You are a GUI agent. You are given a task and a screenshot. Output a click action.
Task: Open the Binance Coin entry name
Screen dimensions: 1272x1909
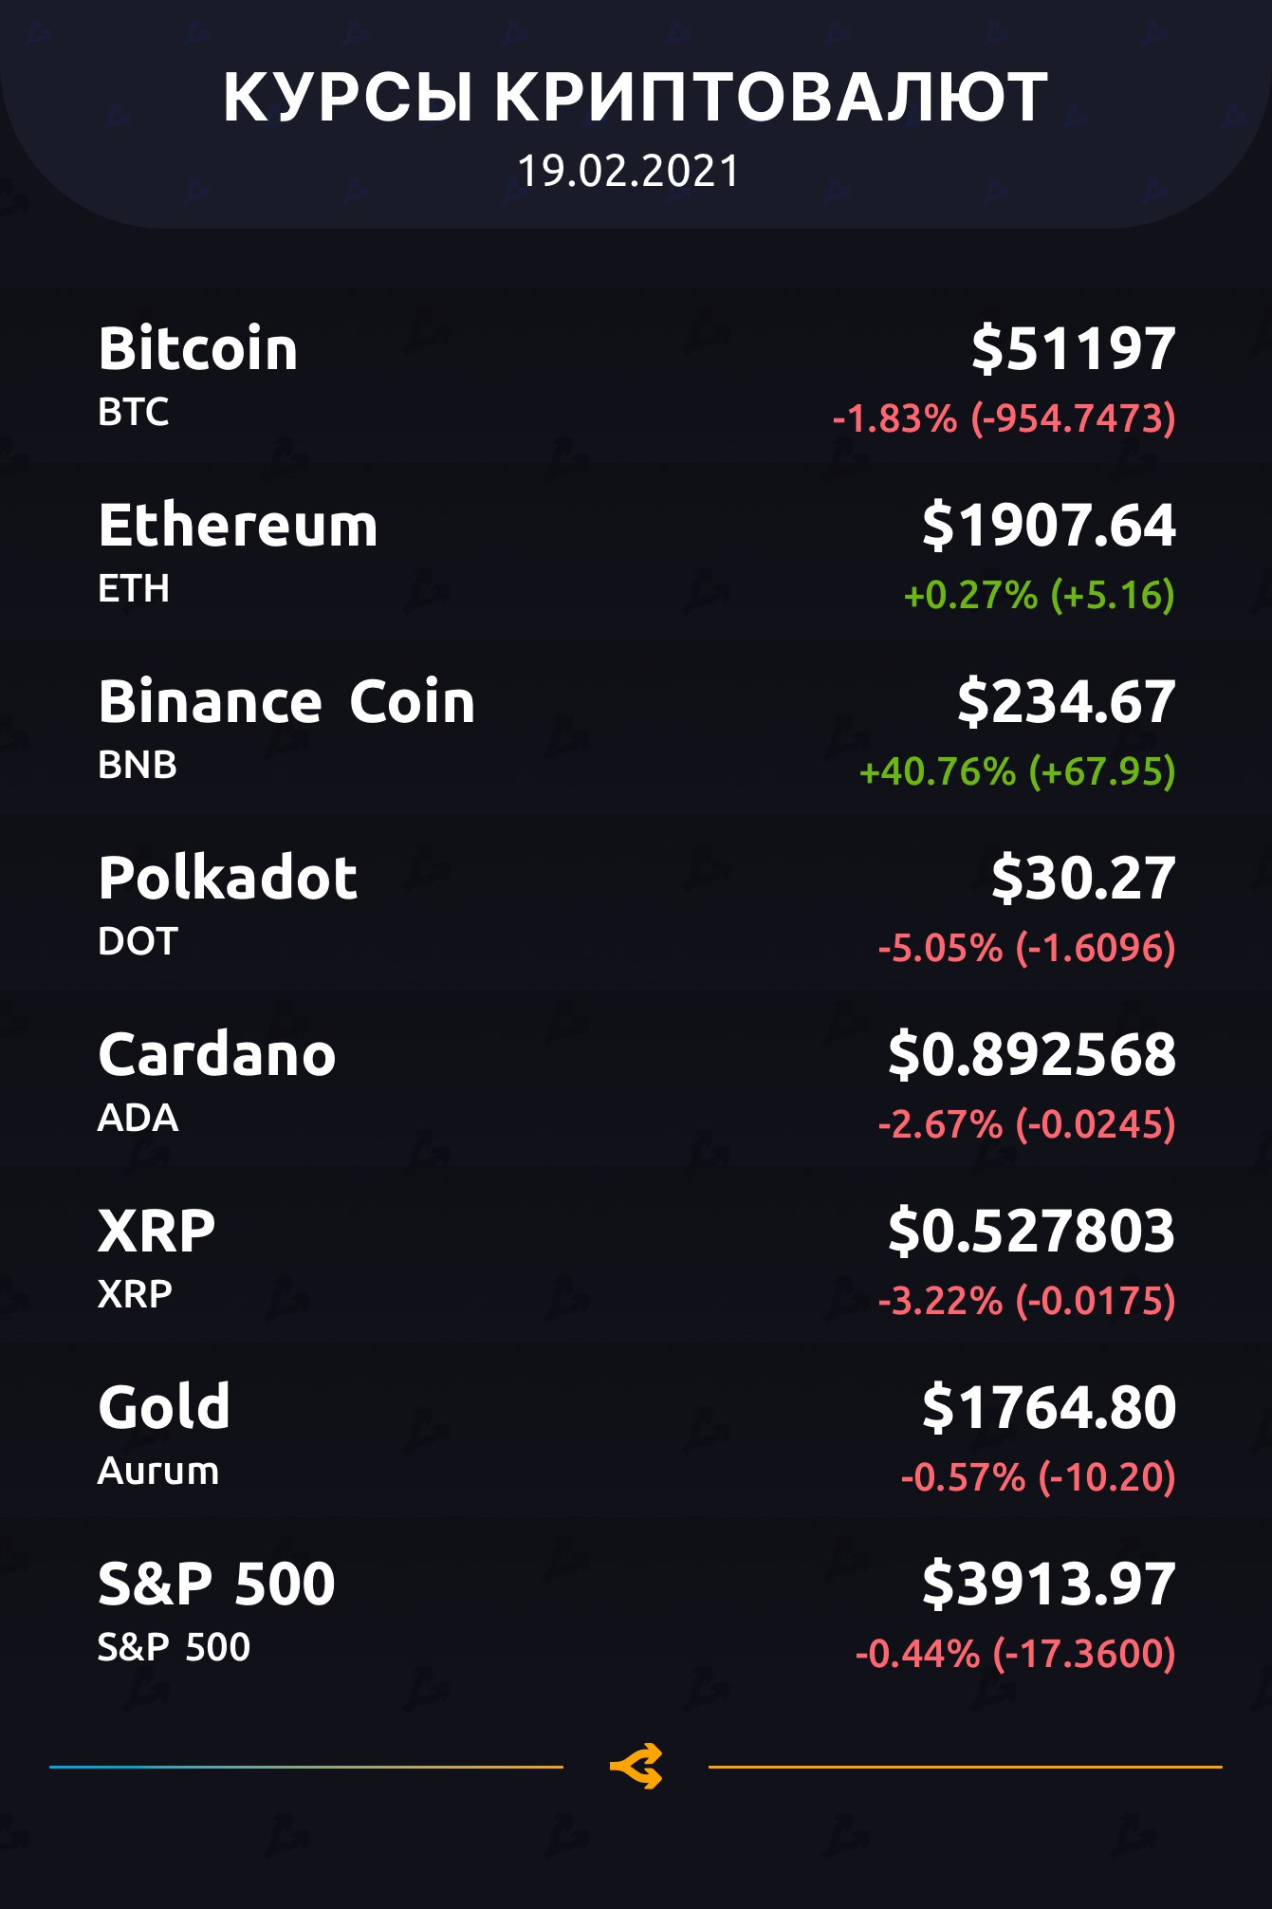pyautogui.click(x=286, y=701)
